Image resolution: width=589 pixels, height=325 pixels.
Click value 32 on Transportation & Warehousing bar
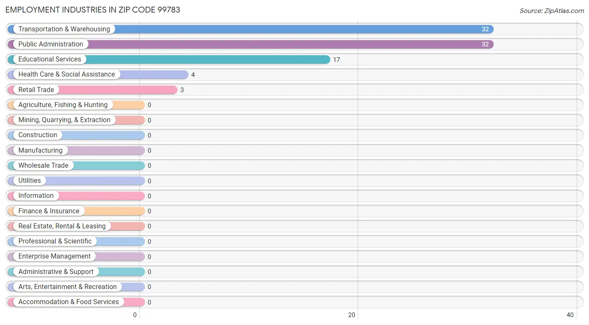(x=485, y=29)
